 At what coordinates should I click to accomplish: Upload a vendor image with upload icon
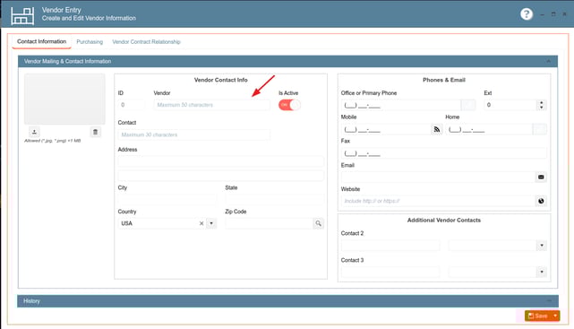[x=34, y=132]
